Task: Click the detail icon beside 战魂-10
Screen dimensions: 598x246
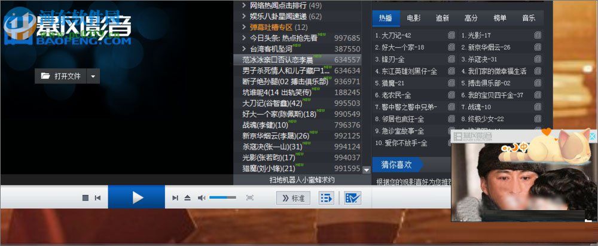Action: click(x=538, y=107)
